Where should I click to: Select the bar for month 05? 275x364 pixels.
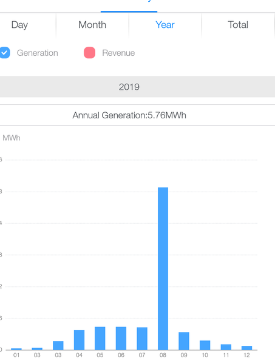pyautogui.click(x=100, y=339)
